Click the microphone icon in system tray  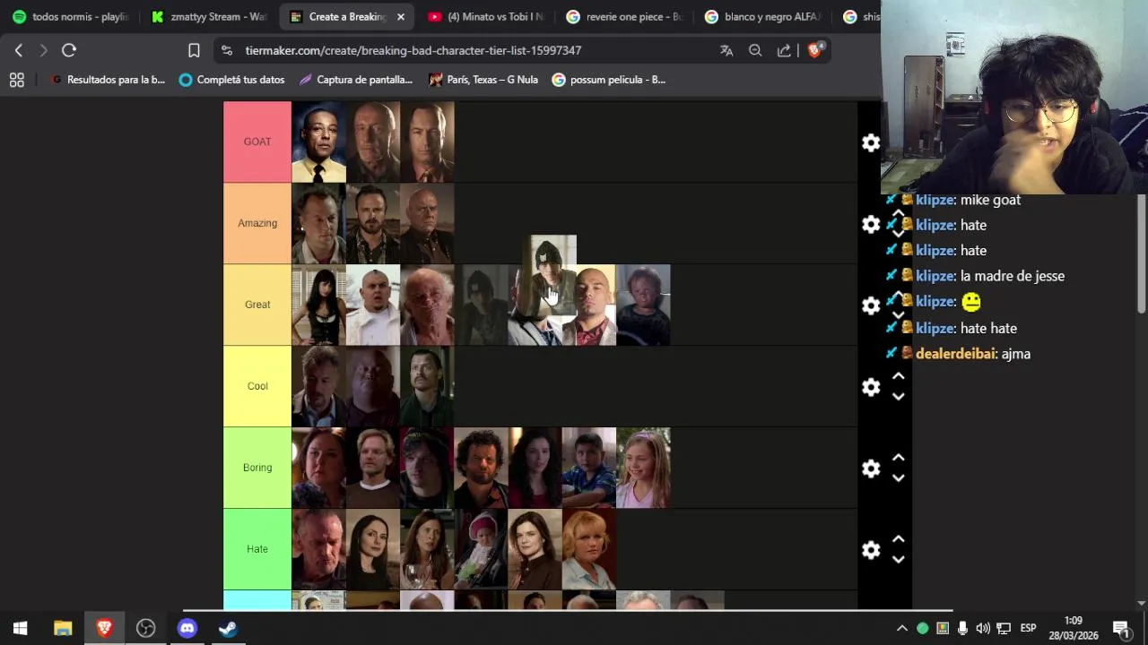(x=962, y=628)
